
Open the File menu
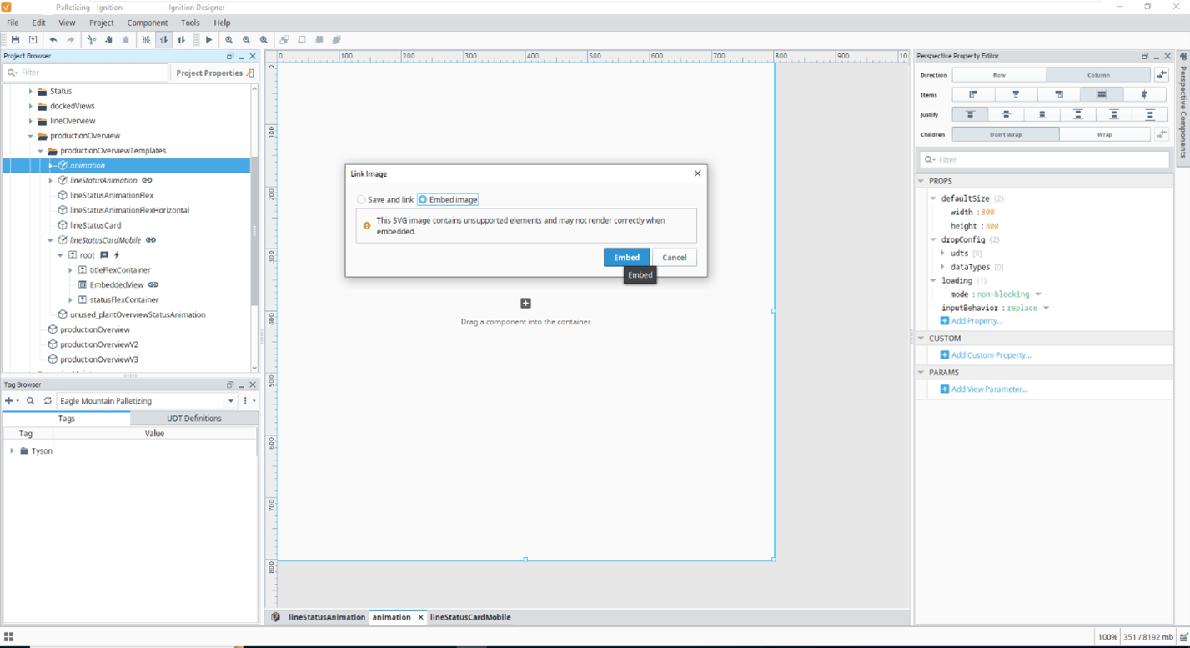coord(13,23)
